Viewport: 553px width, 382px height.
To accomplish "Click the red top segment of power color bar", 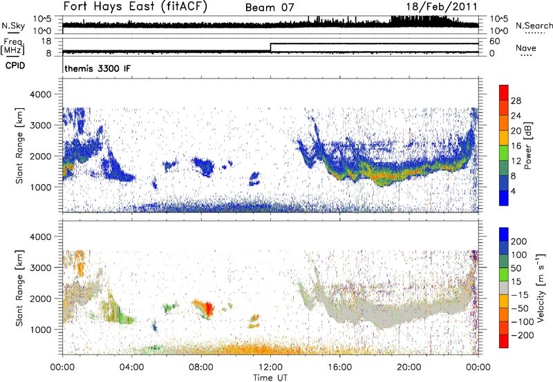I will click(x=504, y=92).
